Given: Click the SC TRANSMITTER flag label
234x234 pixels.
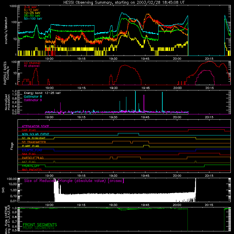Looking at the screenshot, I should click(x=34, y=142).
